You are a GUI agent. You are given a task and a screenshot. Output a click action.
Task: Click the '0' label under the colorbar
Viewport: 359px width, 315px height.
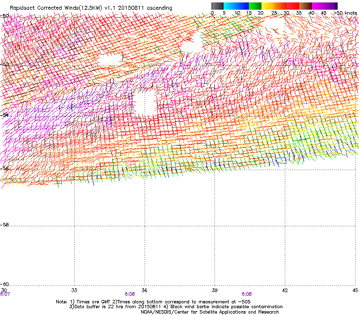click(x=212, y=13)
